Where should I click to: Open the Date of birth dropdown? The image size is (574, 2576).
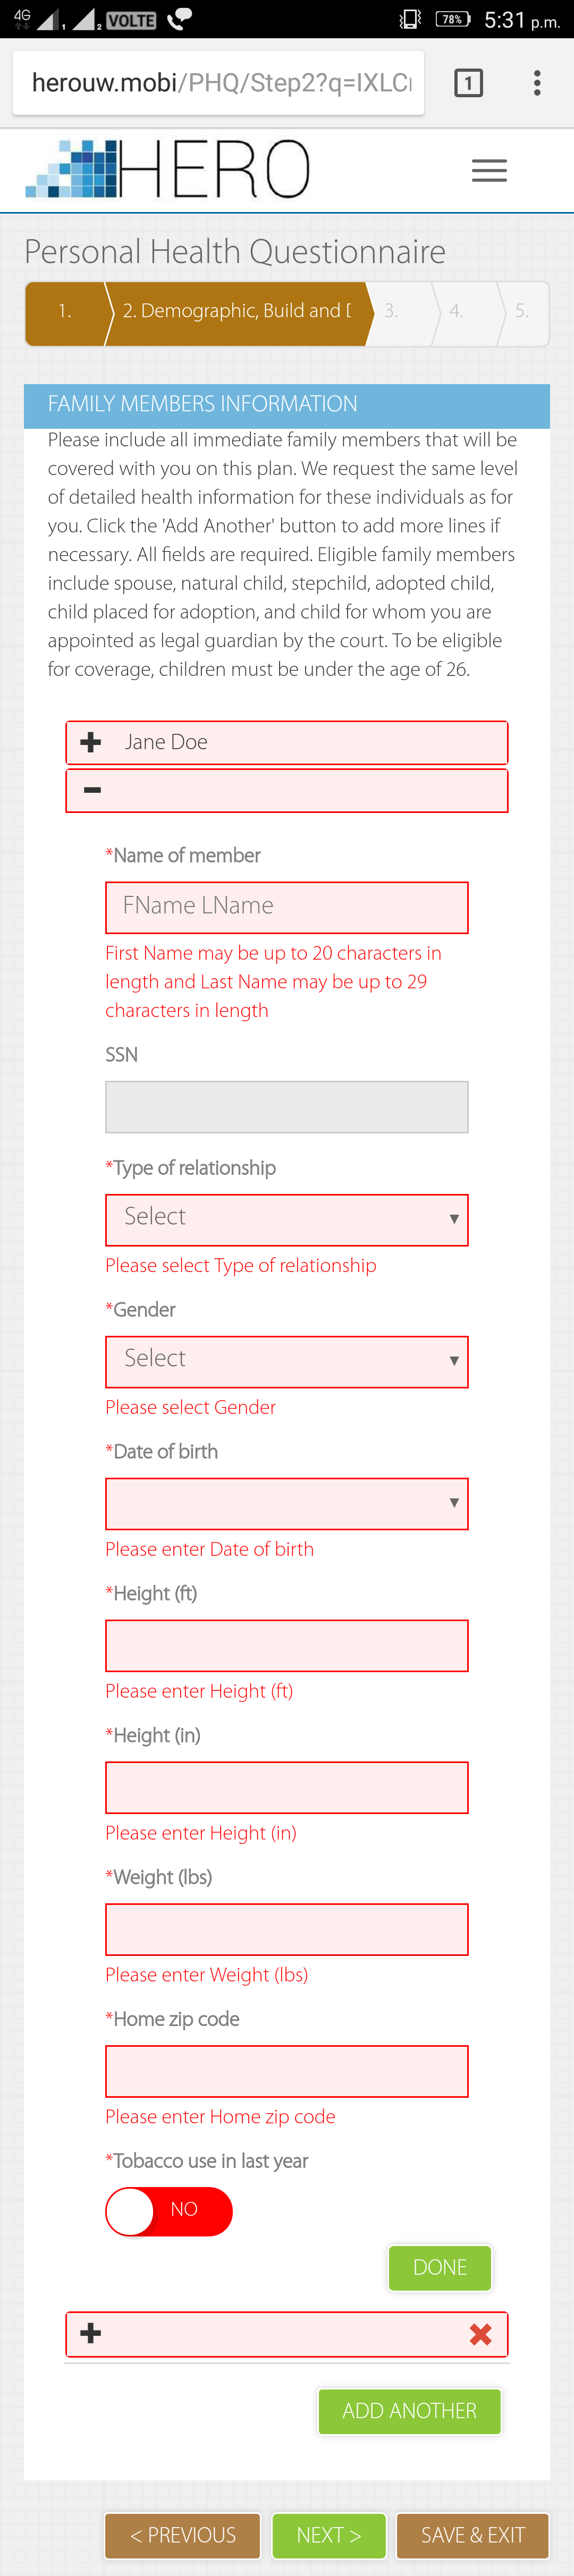(x=286, y=1503)
